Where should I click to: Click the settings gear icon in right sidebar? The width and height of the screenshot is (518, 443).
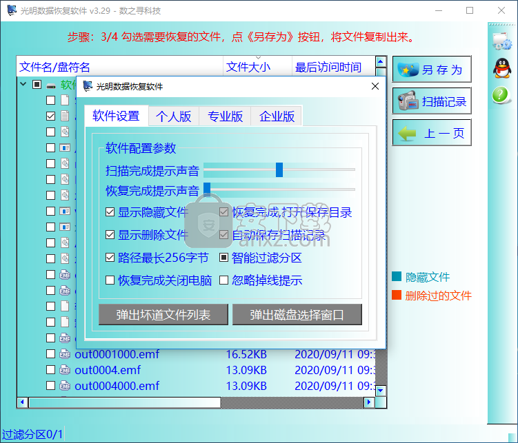point(502,41)
